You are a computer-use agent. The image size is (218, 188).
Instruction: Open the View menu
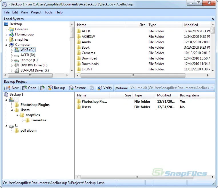pos(24,12)
